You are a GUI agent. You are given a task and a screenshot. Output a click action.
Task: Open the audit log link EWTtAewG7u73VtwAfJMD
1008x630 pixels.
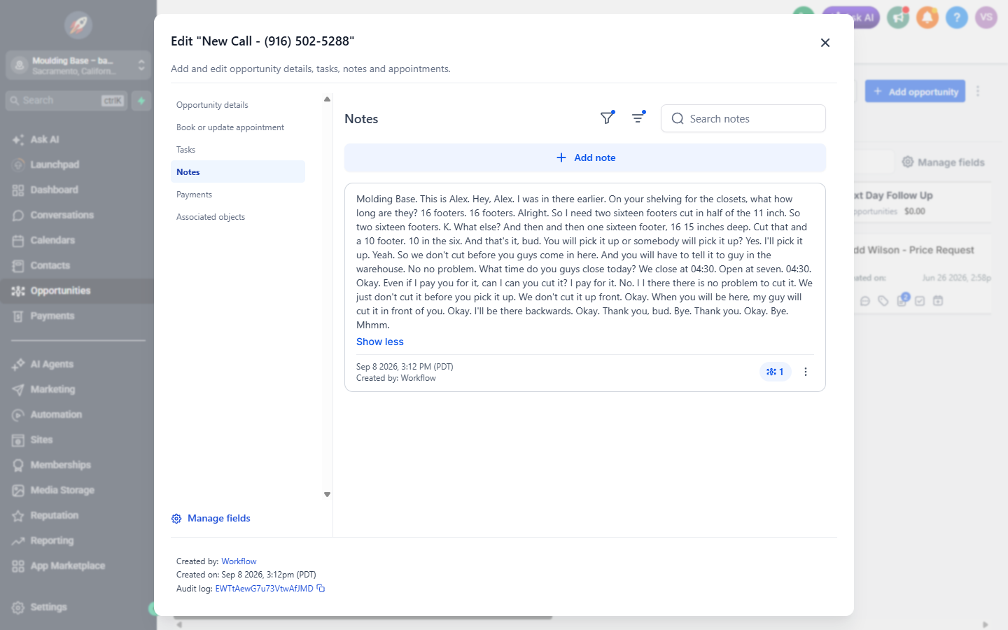(264, 589)
